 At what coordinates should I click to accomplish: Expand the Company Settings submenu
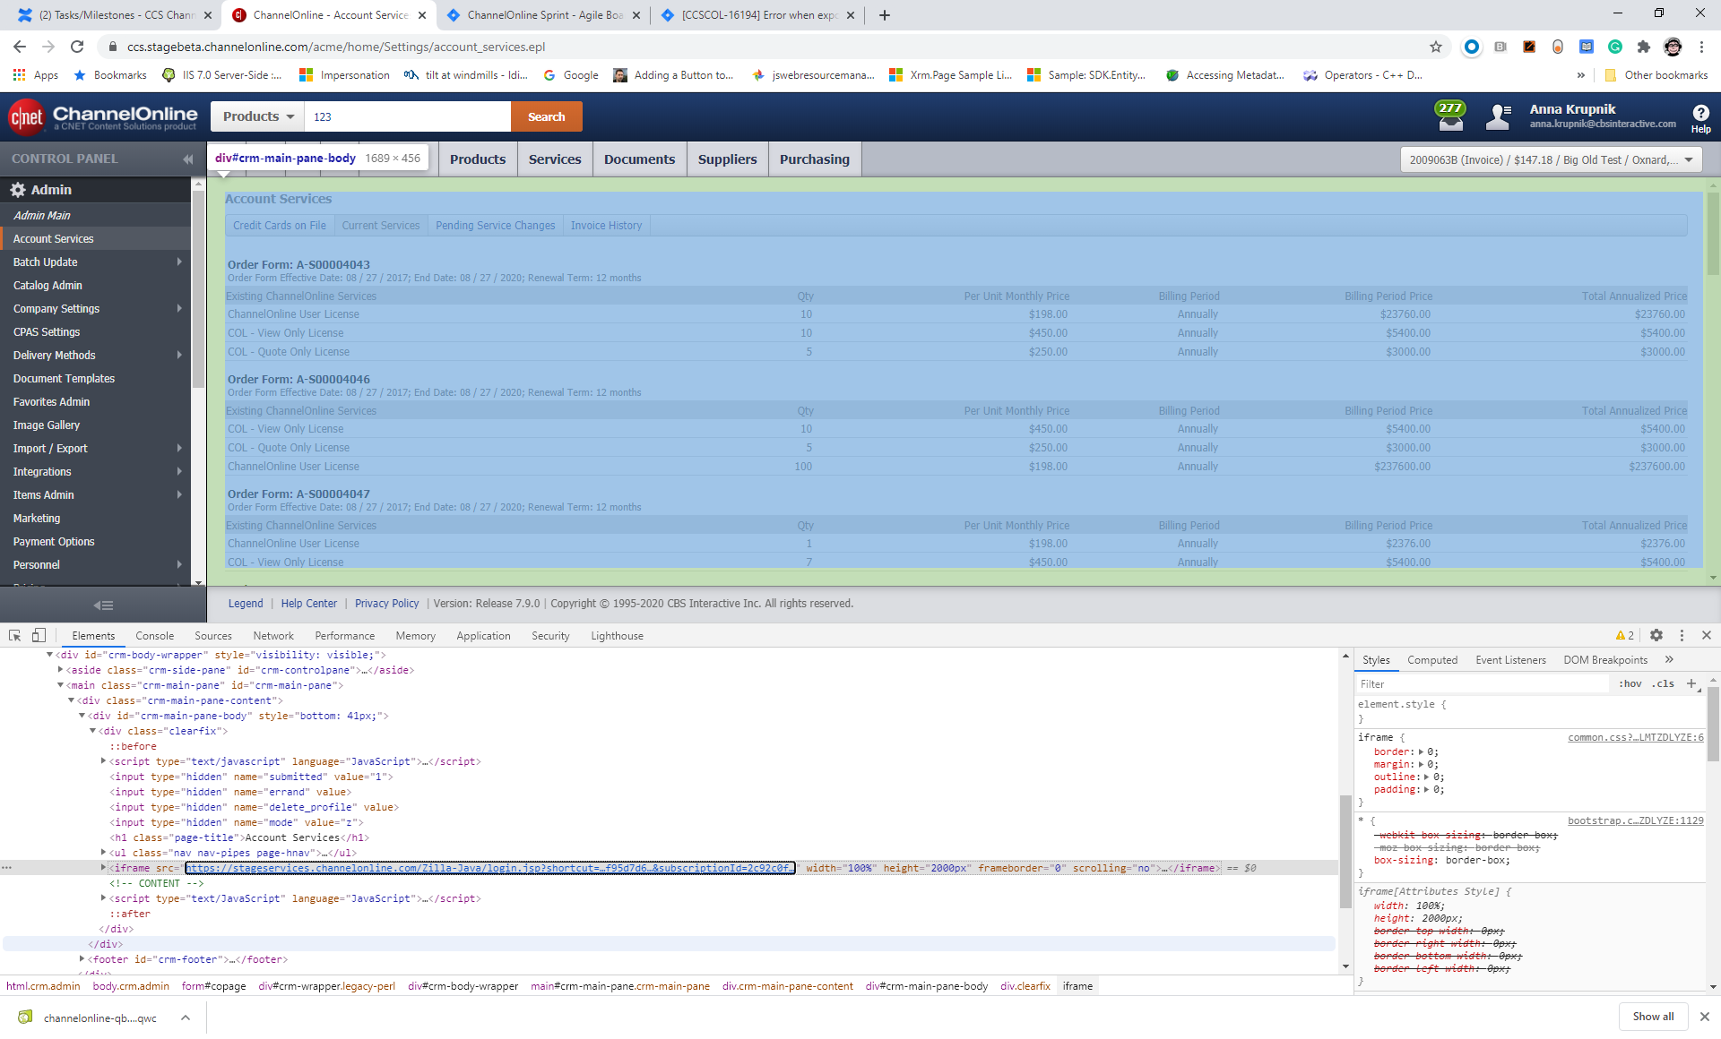click(x=179, y=308)
